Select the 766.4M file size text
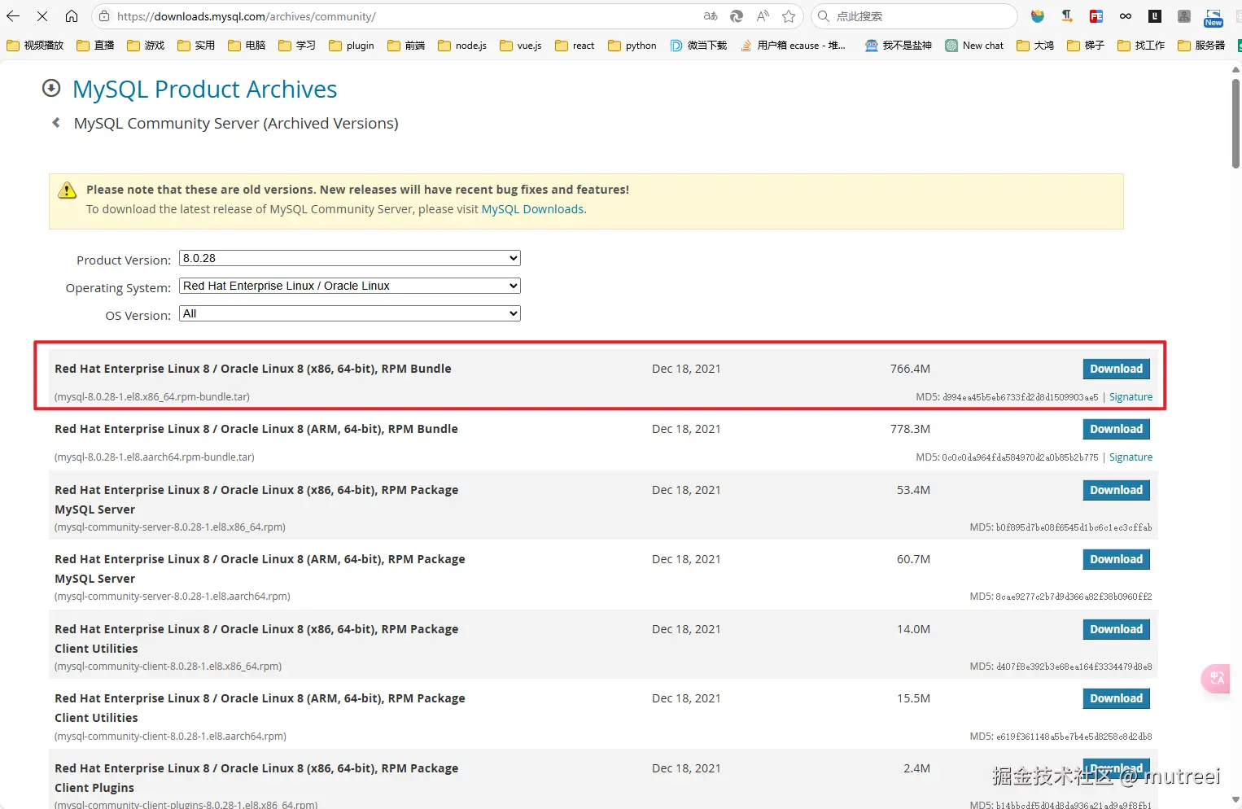Viewport: 1242px width, 809px height. [x=910, y=369]
